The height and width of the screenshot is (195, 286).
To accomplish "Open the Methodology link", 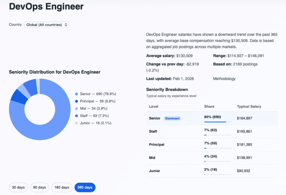I will coord(224,79).
